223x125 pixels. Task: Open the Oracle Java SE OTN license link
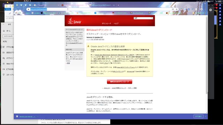[114, 55]
